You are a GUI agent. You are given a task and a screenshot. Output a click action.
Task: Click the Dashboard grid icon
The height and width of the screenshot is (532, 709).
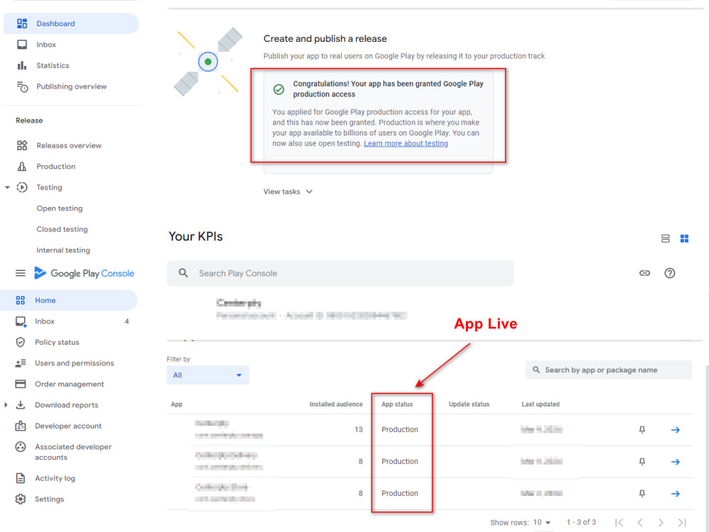[x=22, y=23]
